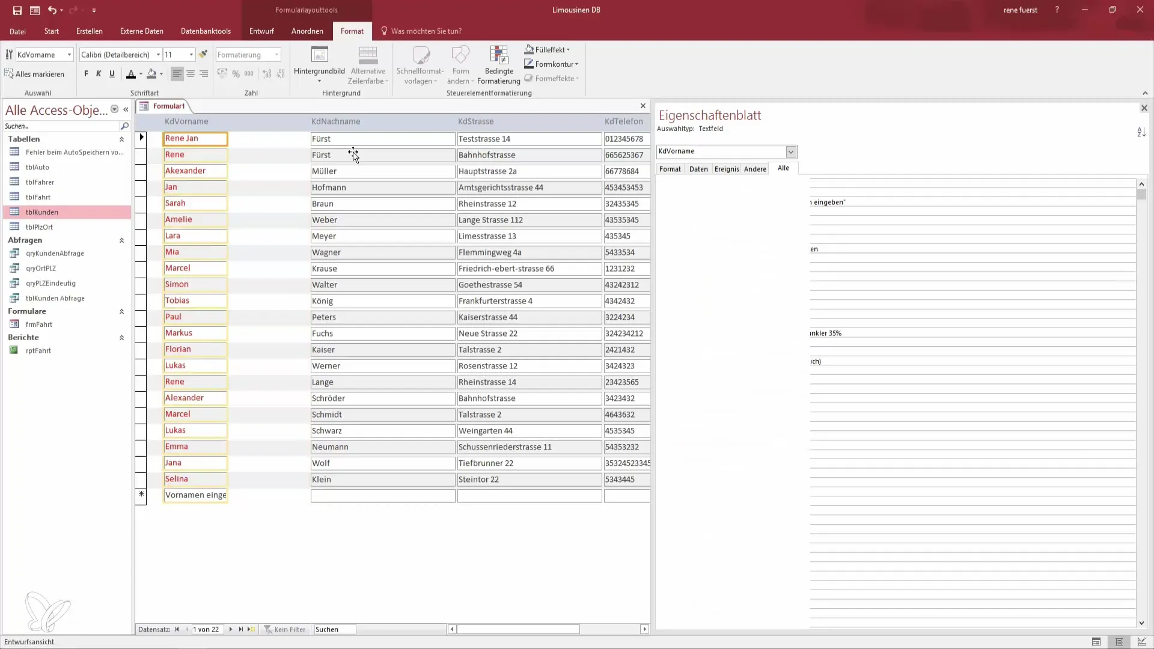Switch to the Start ribbon tab
Viewport: 1154px width, 649px height.
(52, 31)
